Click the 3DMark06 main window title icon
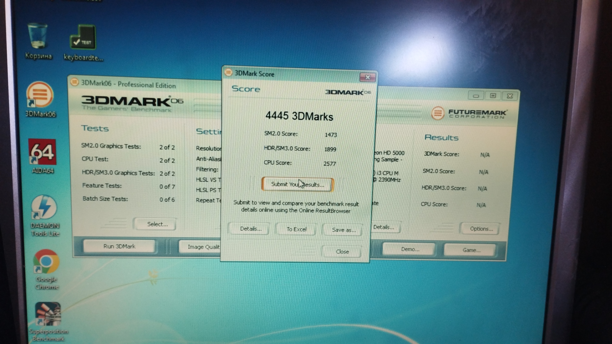This screenshot has height=344, width=612. point(74,82)
